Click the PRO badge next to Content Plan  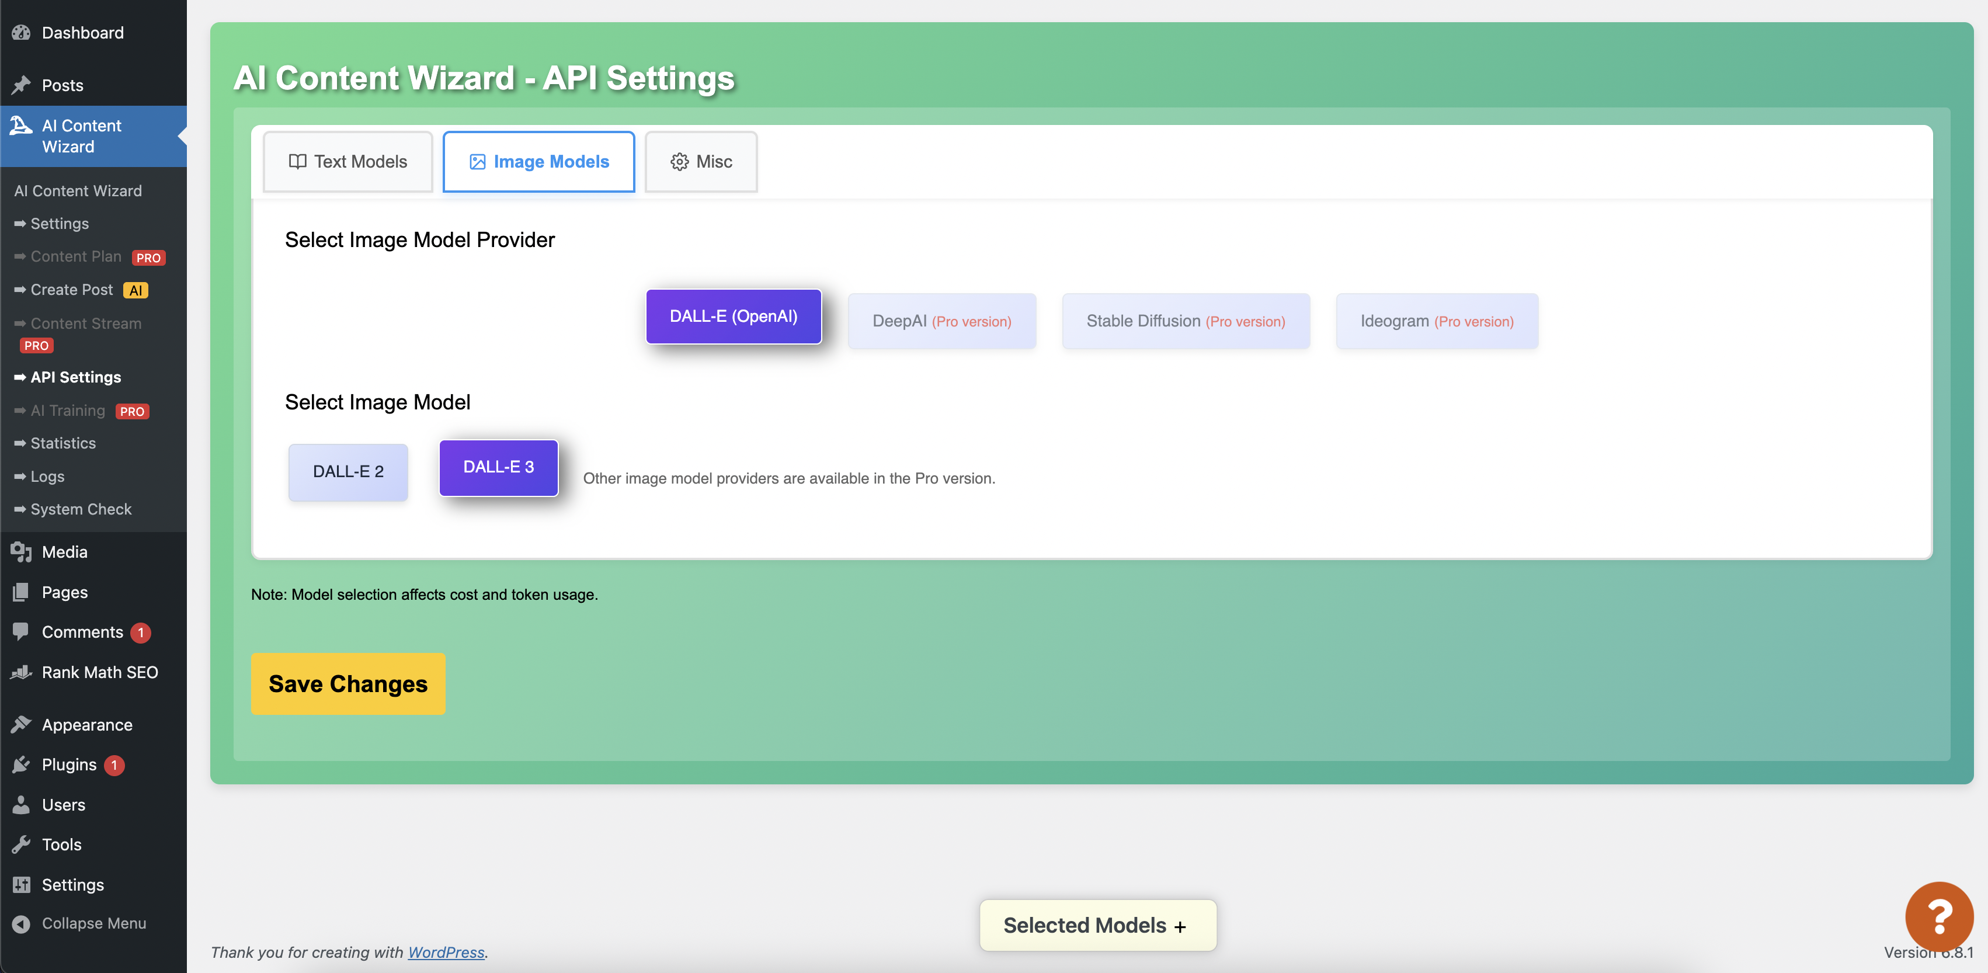(x=148, y=258)
